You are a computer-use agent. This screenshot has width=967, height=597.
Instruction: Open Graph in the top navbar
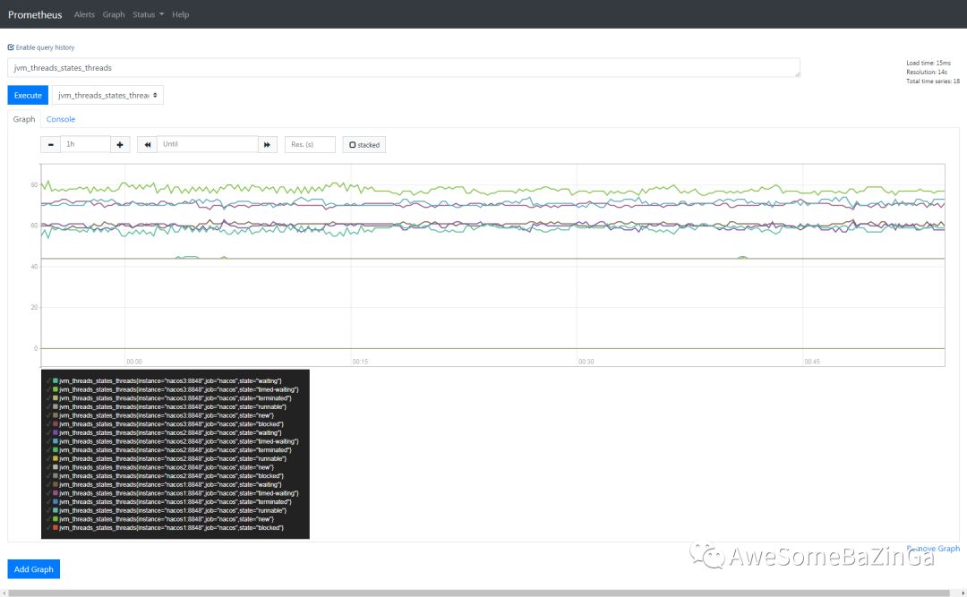(114, 14)
